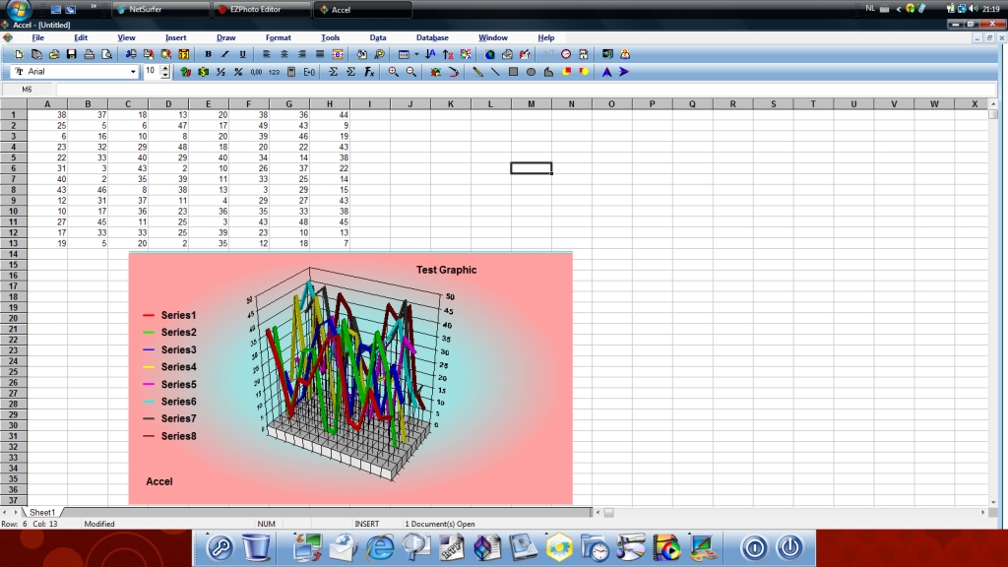Toggle bold formatting
1008x567 pixels.
(x=210, y=53)
